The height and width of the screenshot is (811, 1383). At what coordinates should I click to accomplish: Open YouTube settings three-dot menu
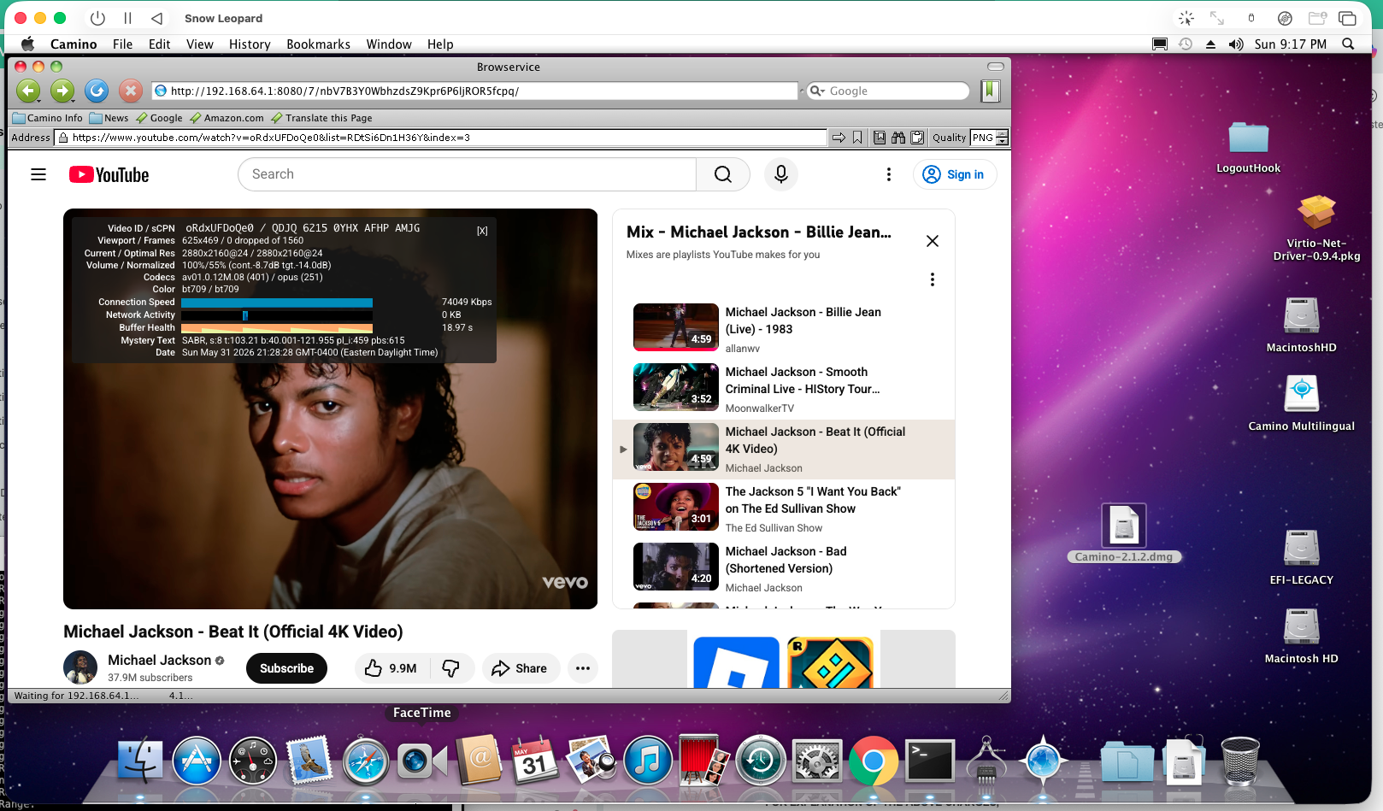click(x=889, y=174)
